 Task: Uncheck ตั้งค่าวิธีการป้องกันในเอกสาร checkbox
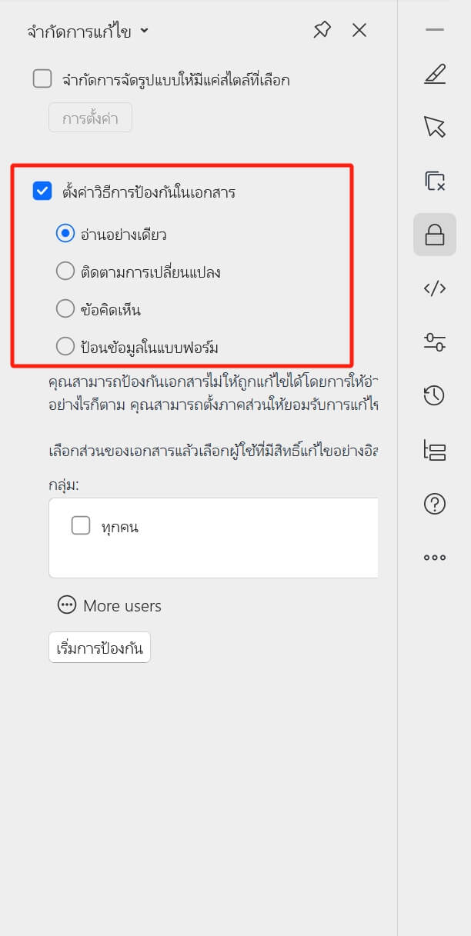coord(42,192)
